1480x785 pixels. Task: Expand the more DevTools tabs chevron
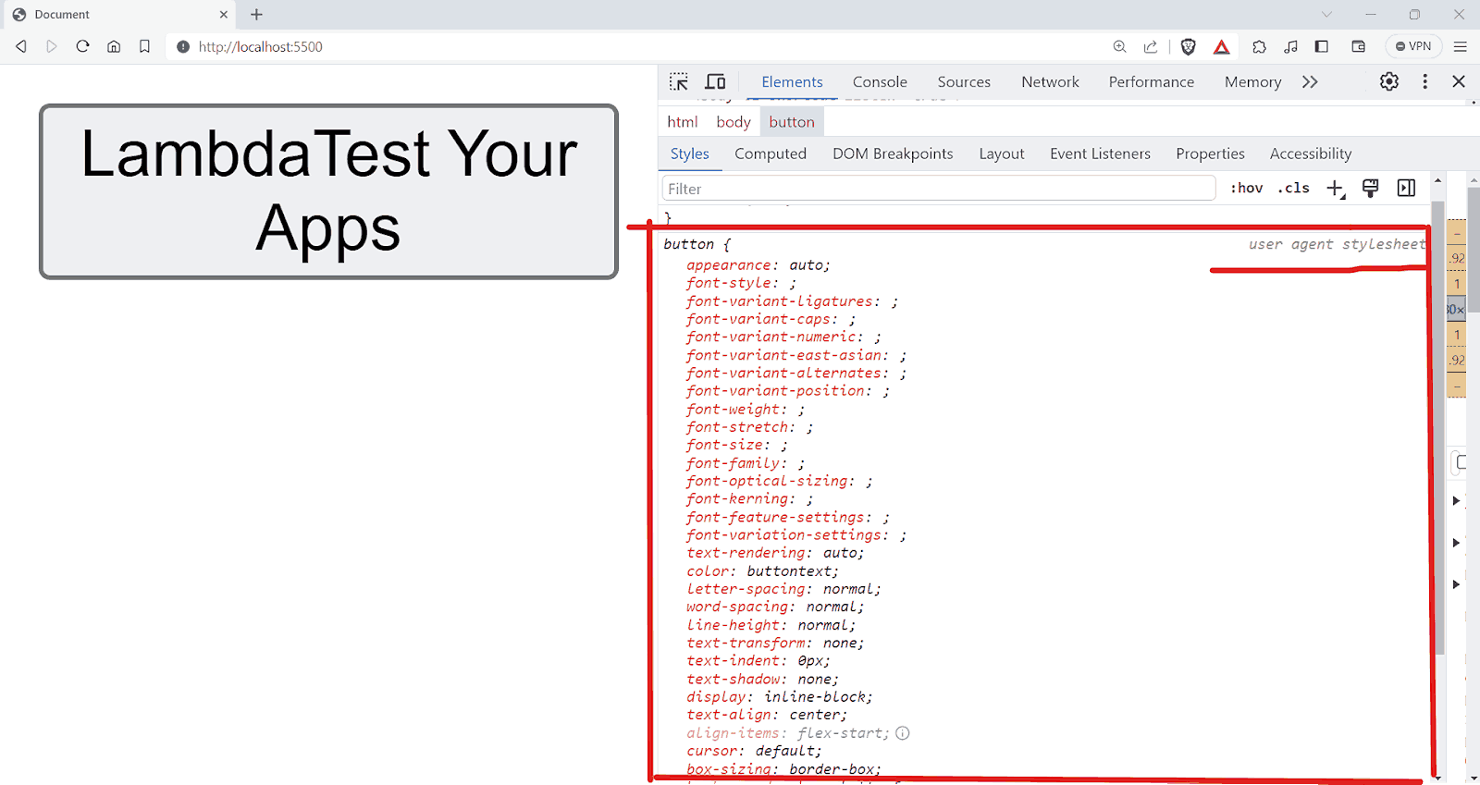click(1309, 81)
